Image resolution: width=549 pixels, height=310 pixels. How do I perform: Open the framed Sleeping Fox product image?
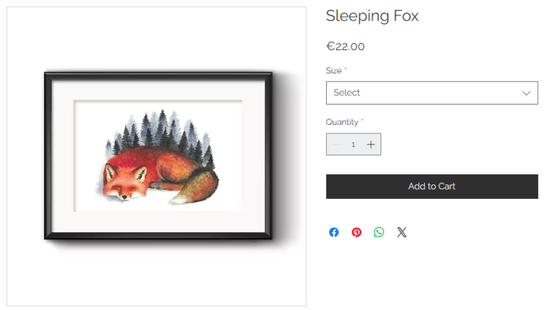click(157, 156)
